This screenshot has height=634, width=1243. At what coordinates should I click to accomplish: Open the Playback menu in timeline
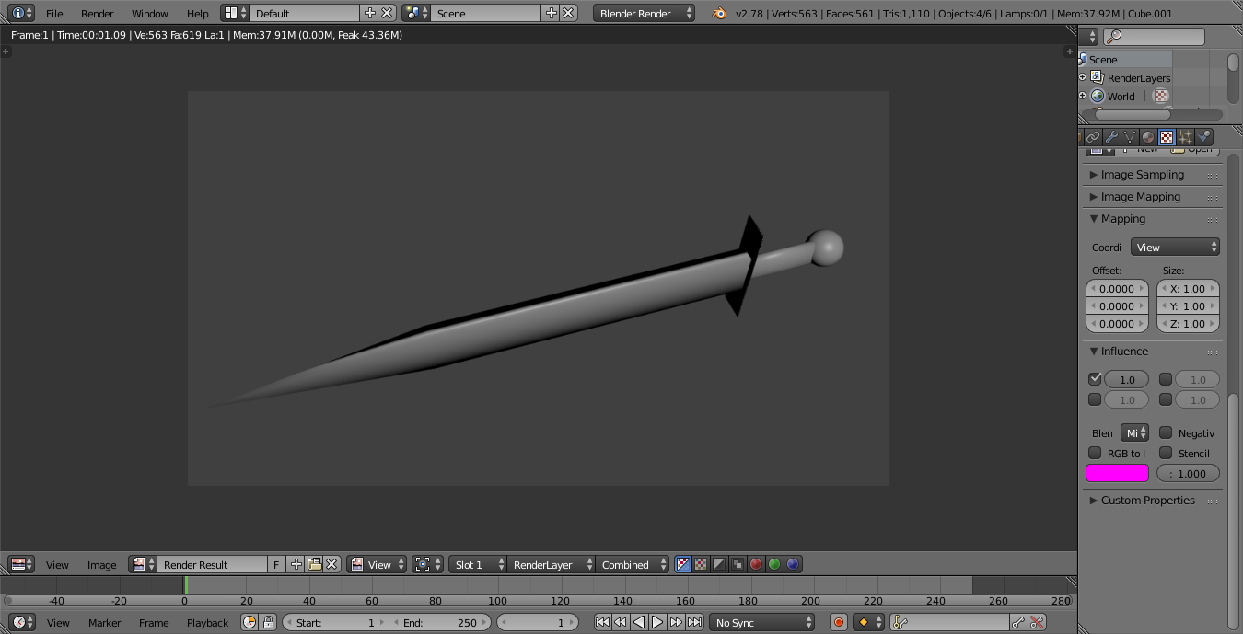[207, 623]
